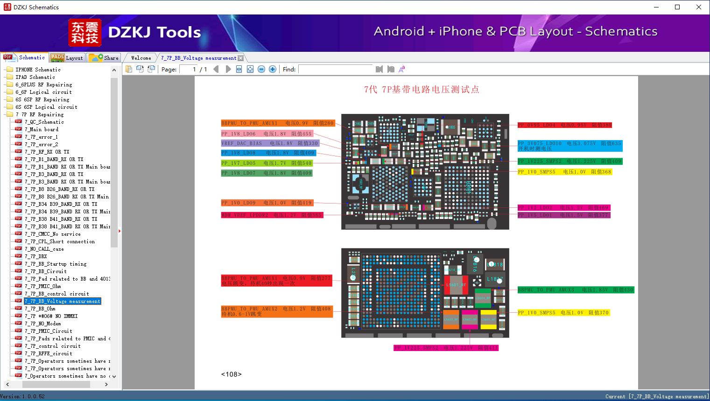
Task: Zoom in with the plus icon
Action: pyautogui.click(x=273, y=69)
